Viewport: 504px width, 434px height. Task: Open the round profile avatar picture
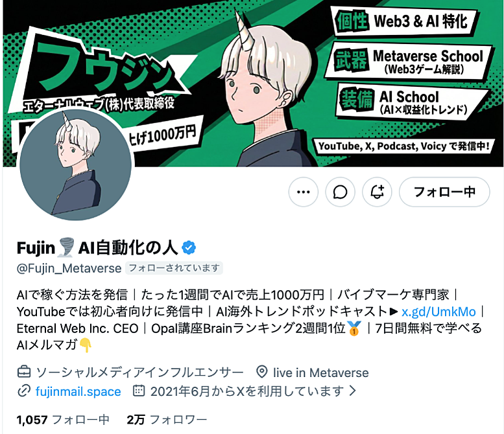75,165
